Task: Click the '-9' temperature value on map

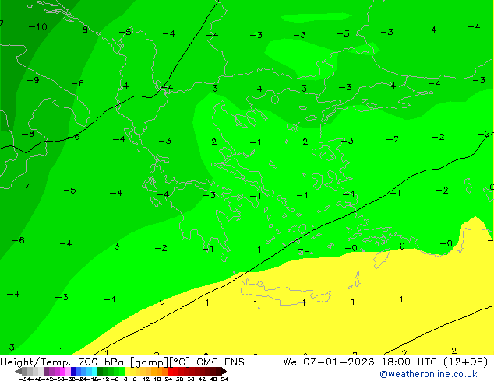Action: pos(33,80)
